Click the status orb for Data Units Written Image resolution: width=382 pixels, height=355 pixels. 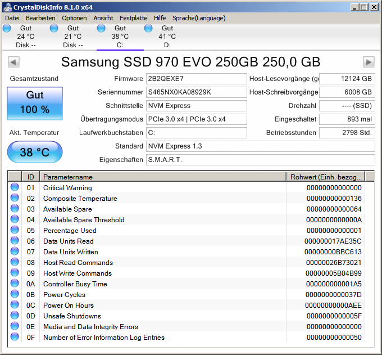[15, 251]
